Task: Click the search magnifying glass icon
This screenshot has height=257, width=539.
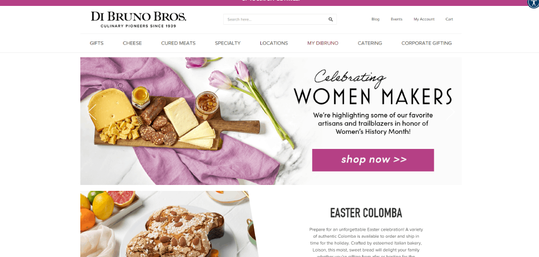Action: (330, 19)
